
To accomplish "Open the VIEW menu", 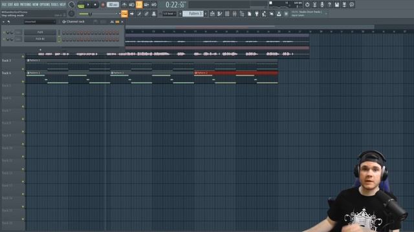I will tap(35, 5).
